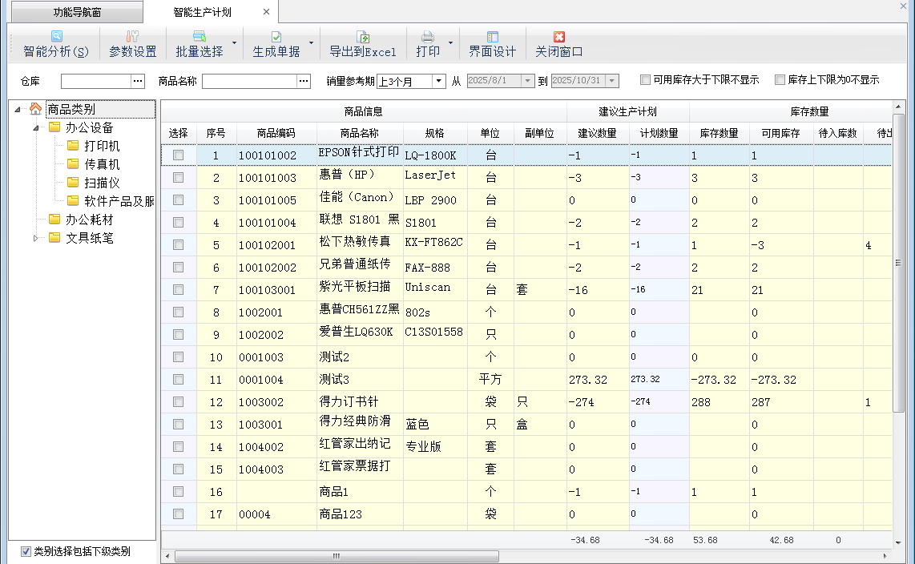915x564 pixels.
Task: Export data with 导出到Excel icon
Action: (363, 37)
